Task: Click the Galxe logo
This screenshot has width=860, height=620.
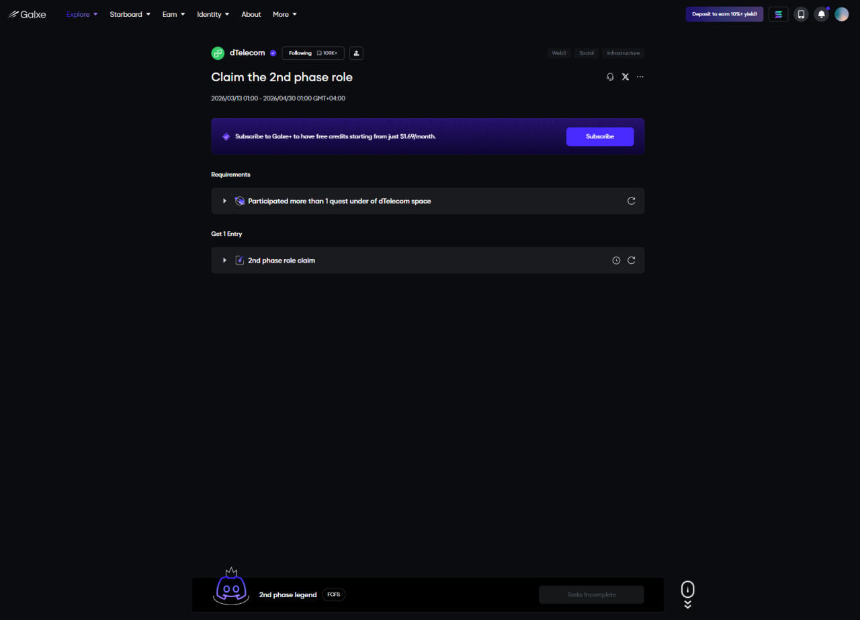Action: point(27,14)
